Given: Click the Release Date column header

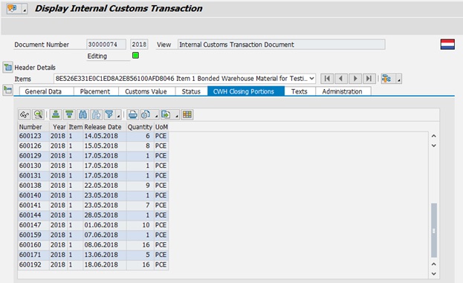Looking at the screenshot, I should (105, 127).
